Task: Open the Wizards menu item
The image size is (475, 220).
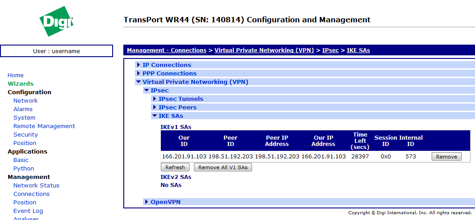Action: click(x=21, y=84)
